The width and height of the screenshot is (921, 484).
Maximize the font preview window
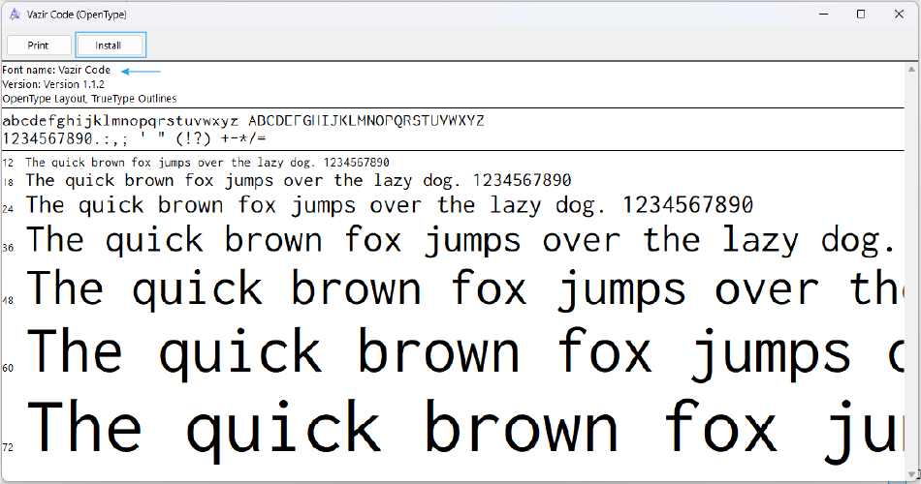(x=861, y=15)
